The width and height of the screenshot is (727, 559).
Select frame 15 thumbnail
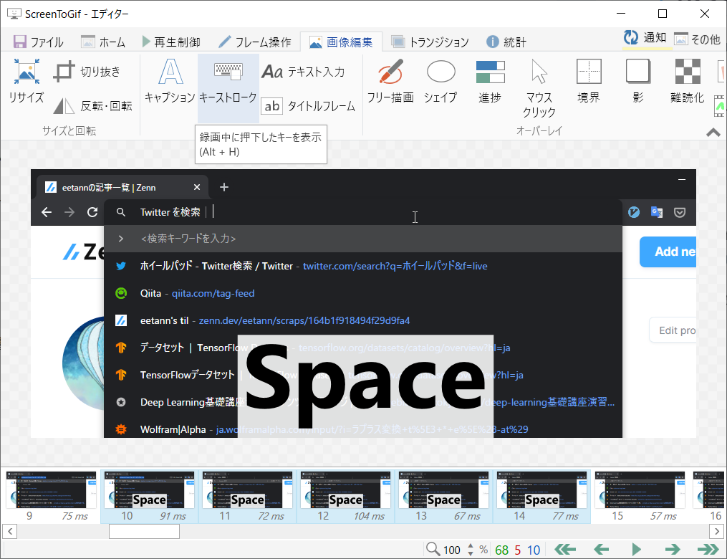(x=640, y=497)
